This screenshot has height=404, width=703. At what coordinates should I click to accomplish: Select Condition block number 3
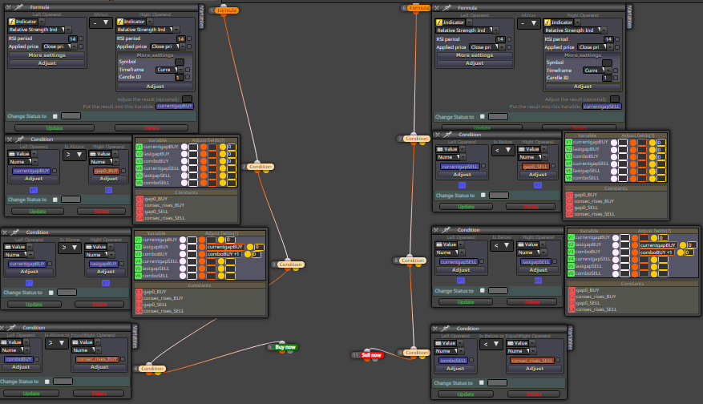290,265
